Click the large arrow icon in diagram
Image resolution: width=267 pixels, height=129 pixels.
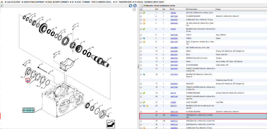tap(111, 124)
